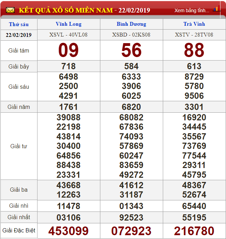This screenshot has height=239, width=226.
Task: Select seventh prize number '613'
Action: (x=194, y=66)
